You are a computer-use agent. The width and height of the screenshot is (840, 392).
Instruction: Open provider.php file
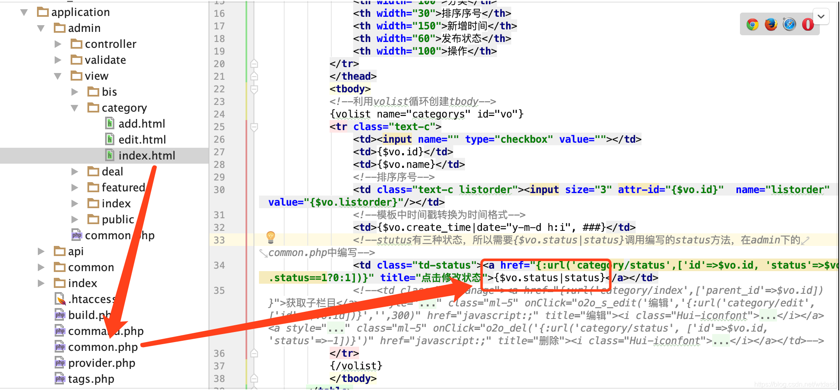[x=101, y=363]
